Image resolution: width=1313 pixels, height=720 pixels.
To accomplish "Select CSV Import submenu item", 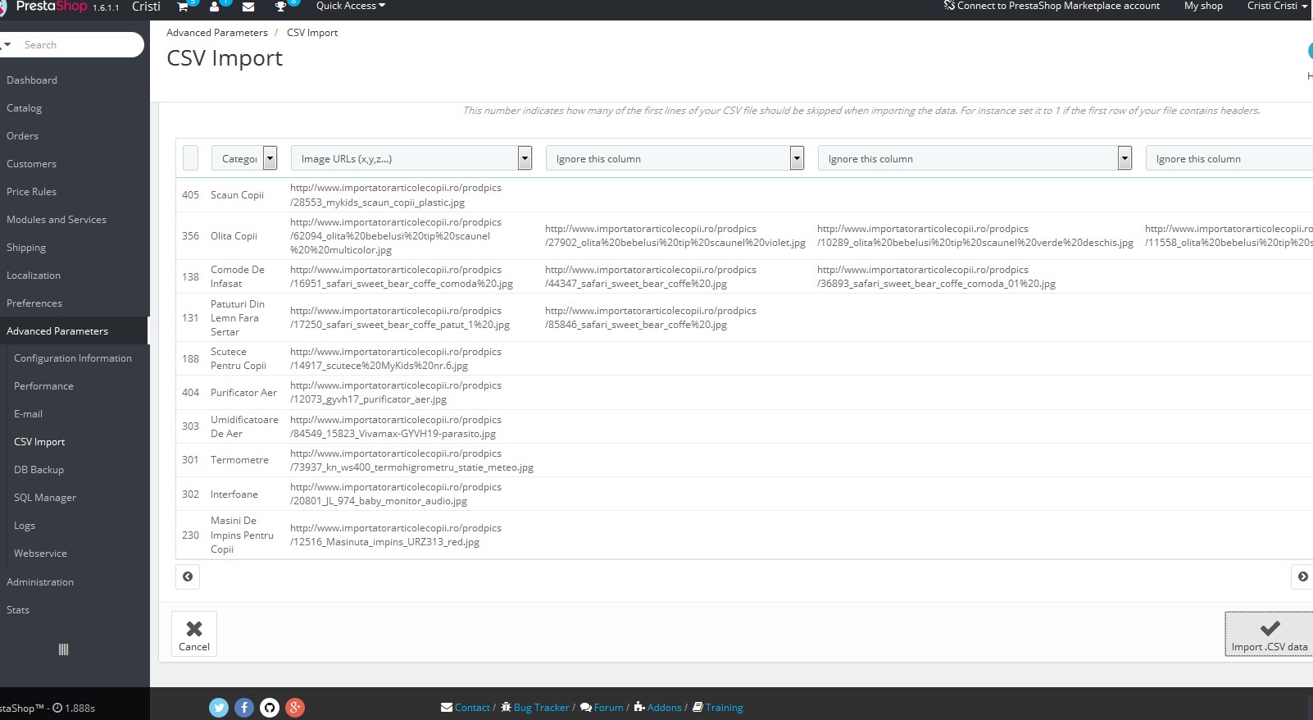I will point(39,442).
